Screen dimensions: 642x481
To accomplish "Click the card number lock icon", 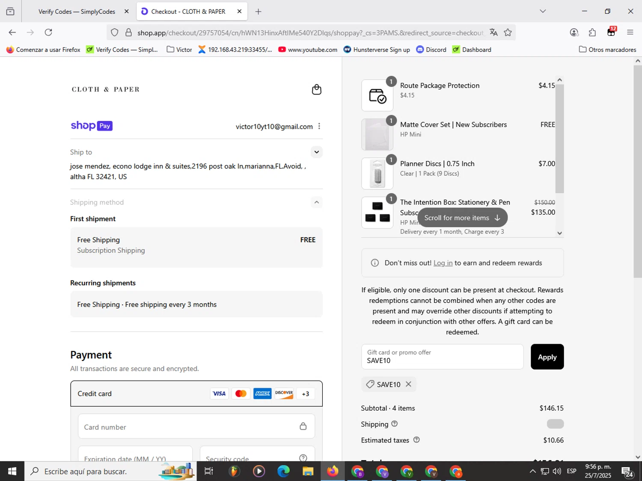I will click(303, 426).
